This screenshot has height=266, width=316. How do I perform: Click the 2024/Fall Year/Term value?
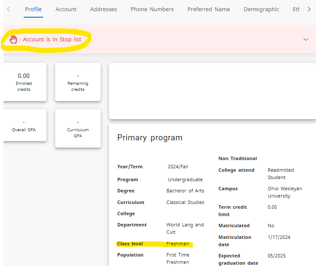178,167
